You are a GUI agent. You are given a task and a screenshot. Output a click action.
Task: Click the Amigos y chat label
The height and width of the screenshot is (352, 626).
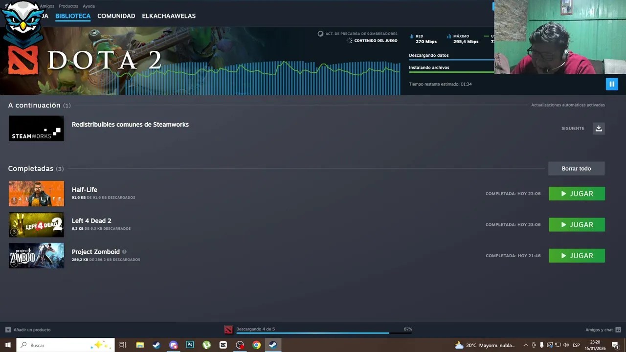coord(599,330)
